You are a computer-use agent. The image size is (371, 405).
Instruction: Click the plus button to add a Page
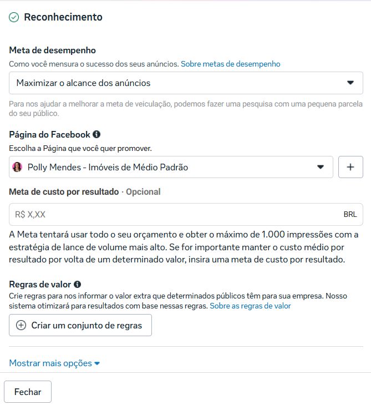click(x=350, y=167)
